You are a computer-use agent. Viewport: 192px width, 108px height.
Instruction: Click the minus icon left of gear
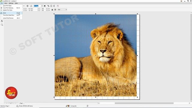[24, 6]
